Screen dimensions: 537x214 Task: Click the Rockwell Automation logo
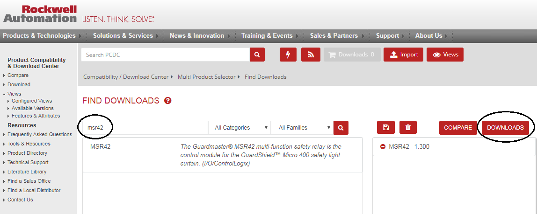tap(40, 14)
